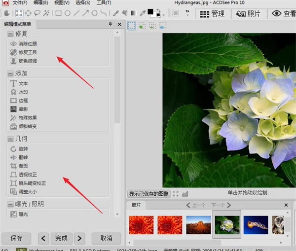Pick the black foreground color swatch
Image resolution: width=296 pixels, height=251 pixels.
pyautogui.click(x=150, y=12)
